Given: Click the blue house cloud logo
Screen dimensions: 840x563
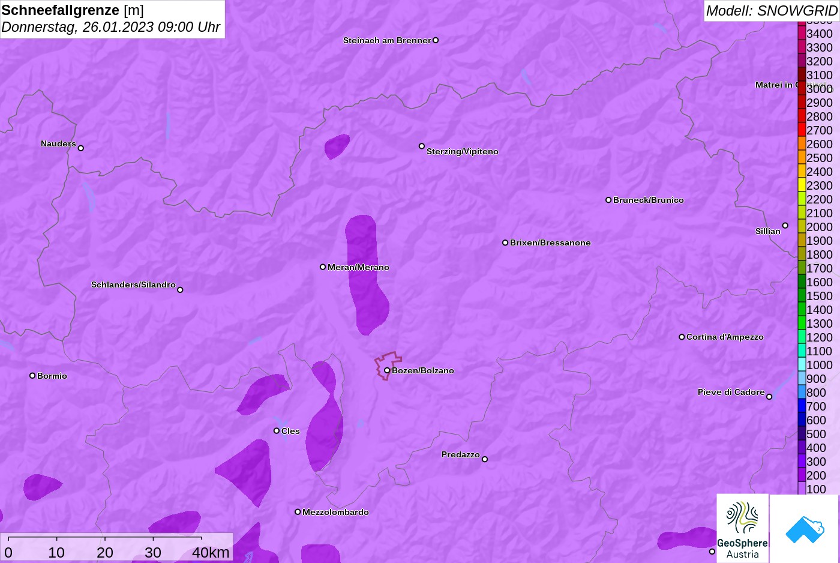Looking at the screenshot, I should [805, 528].
